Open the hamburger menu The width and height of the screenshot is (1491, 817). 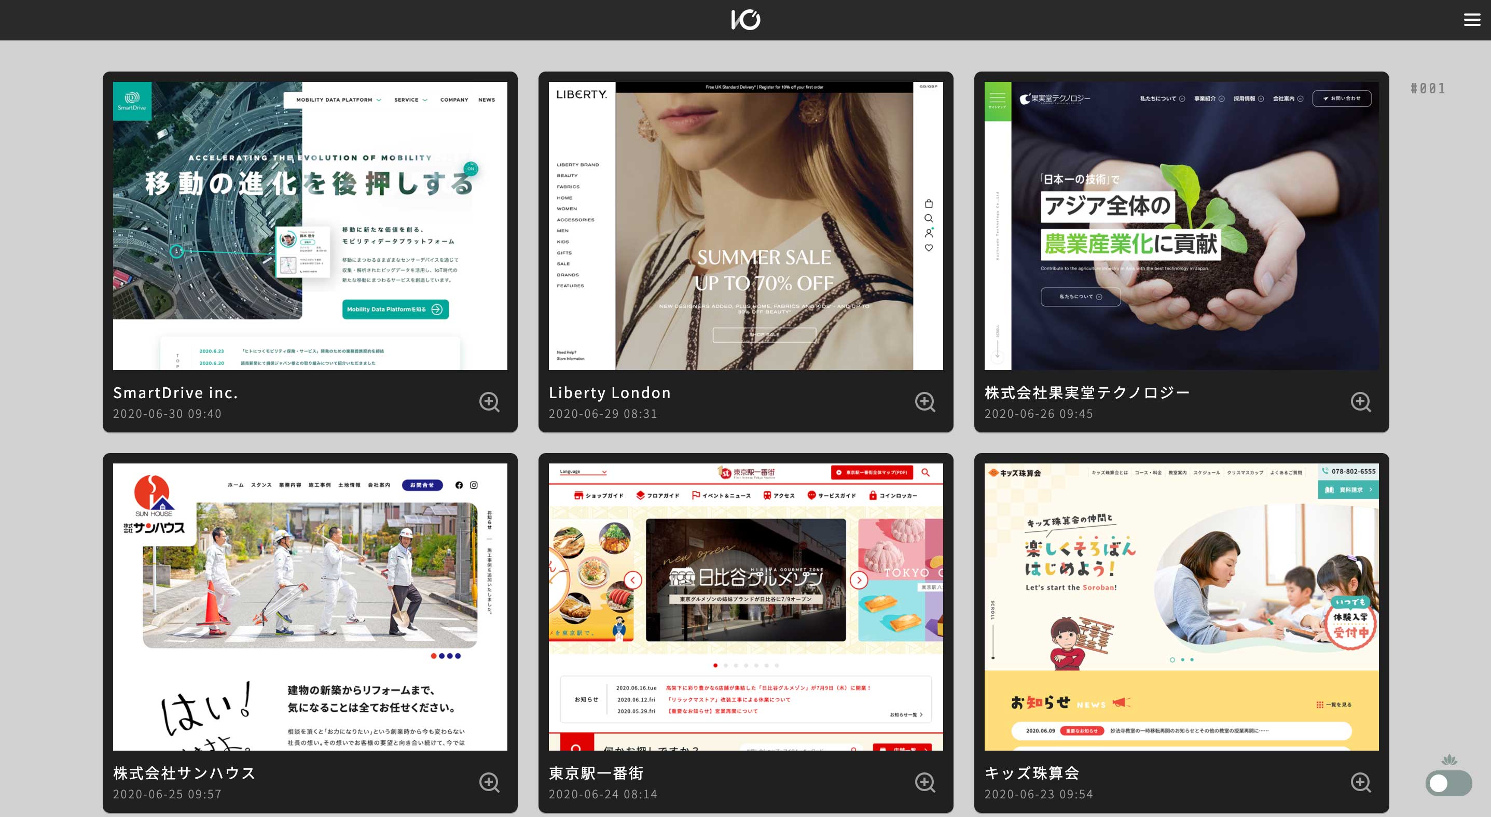coord(1471,20)
